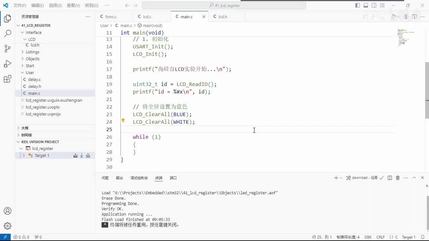This screenshot has width=429, height=241.
Task: Open the Accounts menu
Action: [7, 211]
